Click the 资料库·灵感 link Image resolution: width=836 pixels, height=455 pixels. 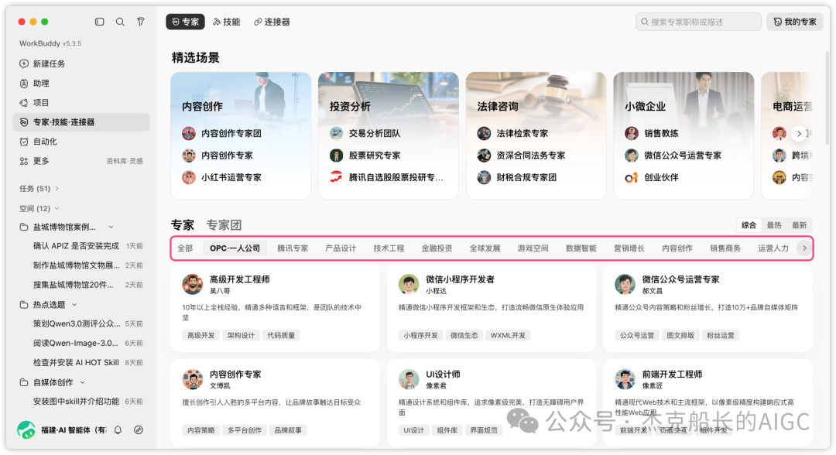(x=125, y=161)
